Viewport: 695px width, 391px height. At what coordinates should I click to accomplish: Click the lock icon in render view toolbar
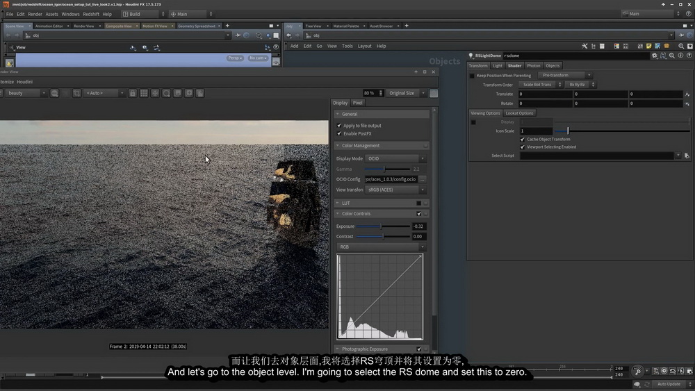133,93
